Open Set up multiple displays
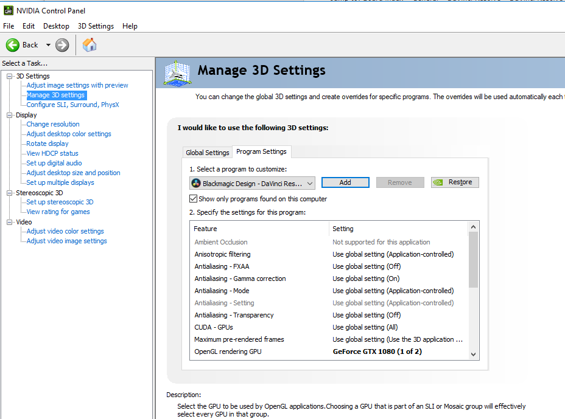565x419 pixels. point(60,182)
